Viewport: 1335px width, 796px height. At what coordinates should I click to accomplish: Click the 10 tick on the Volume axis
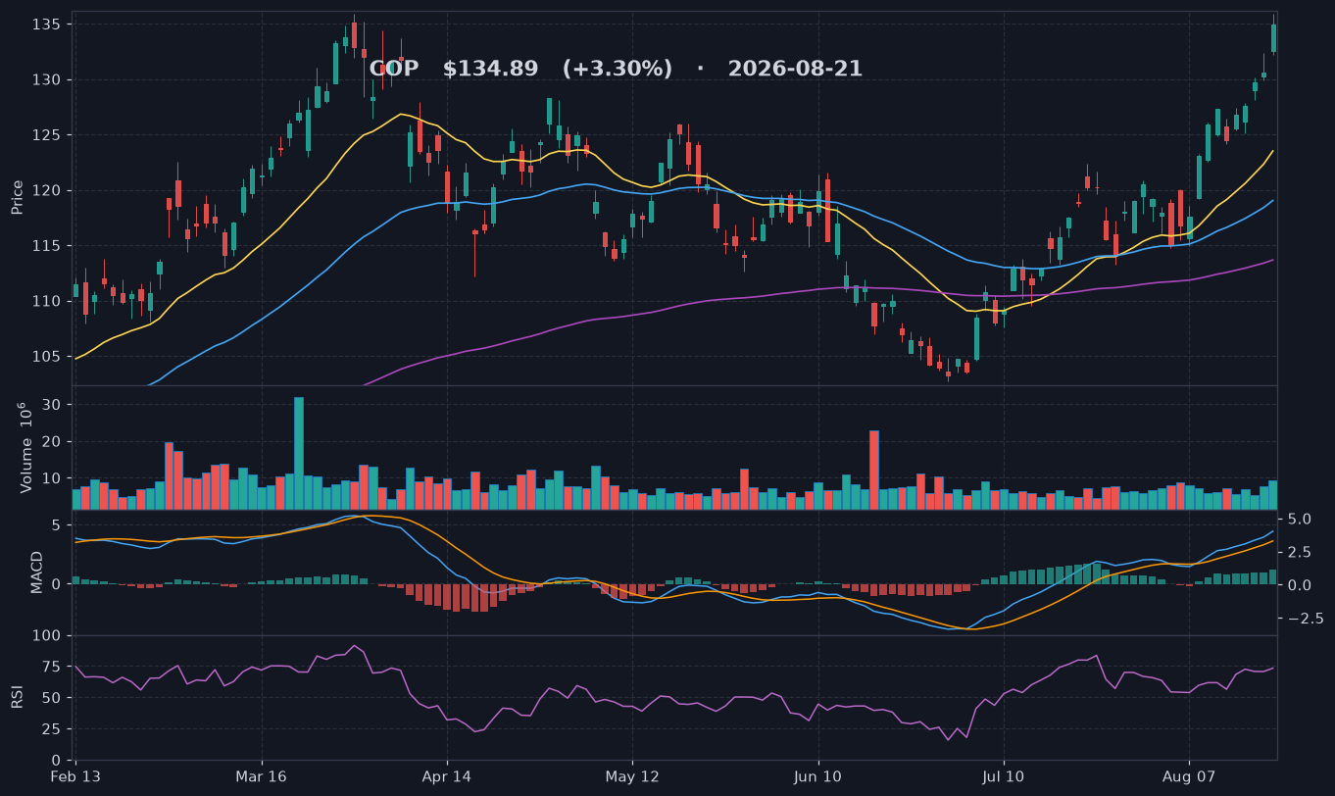pyautogui.click(x=53, y=478)
